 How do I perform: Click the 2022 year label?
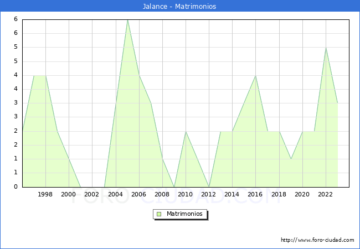[326, 194]
